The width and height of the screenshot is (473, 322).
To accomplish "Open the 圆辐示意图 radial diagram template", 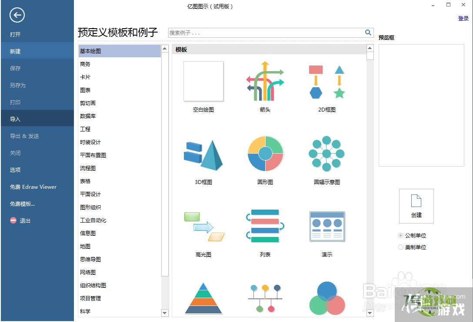I will pyautogui.click(x=326, y=154).
